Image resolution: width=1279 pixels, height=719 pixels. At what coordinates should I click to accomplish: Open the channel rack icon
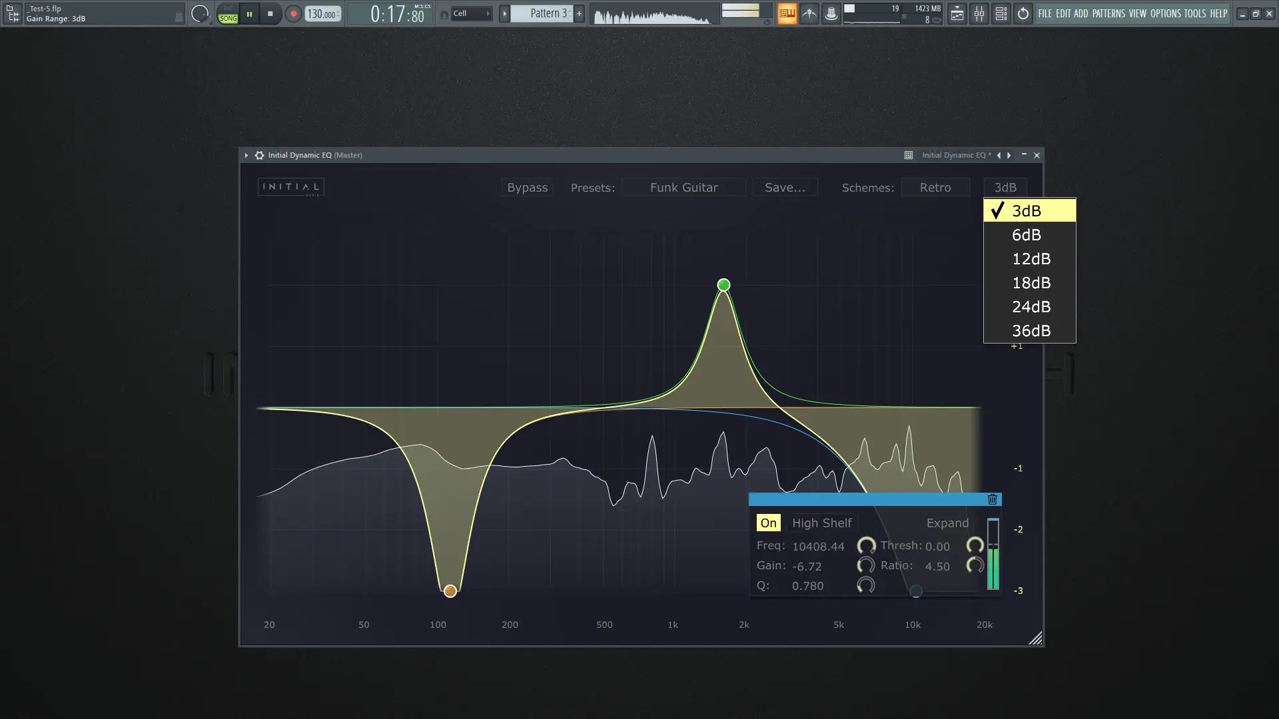(1001, 13)
